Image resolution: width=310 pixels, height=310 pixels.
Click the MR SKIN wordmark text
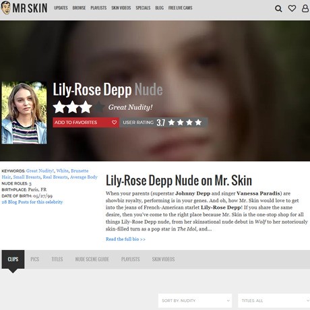click(x=30, y=8)
